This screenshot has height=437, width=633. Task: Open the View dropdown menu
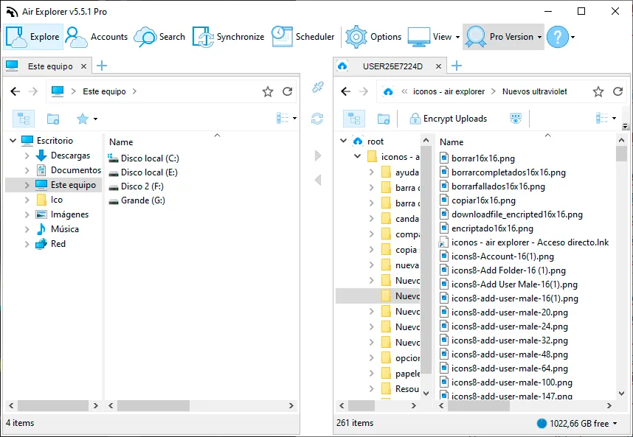pyautogui.click(x=434, y=37)
